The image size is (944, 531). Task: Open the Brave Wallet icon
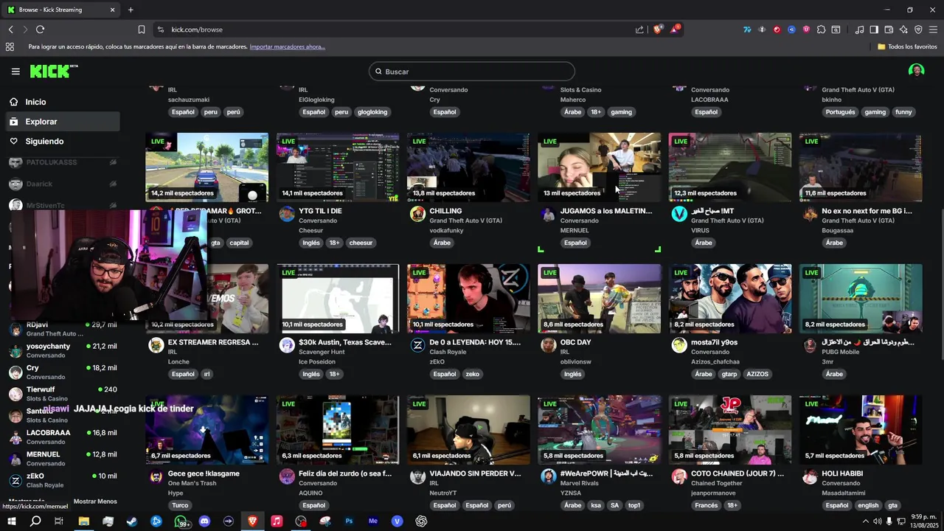pos(889,29)
